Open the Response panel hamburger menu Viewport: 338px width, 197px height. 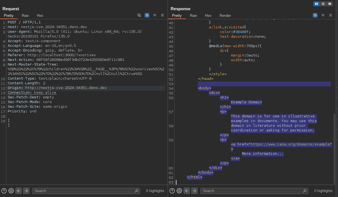(331, 15)
